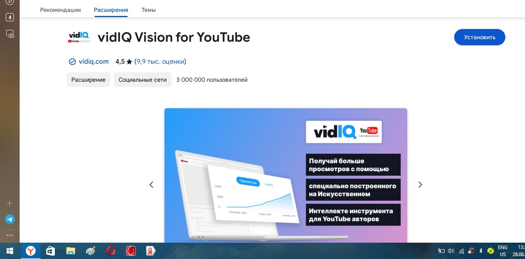Open the play media icon in sidebar
Image resolution: width=525 pixels, height=259 pixels.
10,2
